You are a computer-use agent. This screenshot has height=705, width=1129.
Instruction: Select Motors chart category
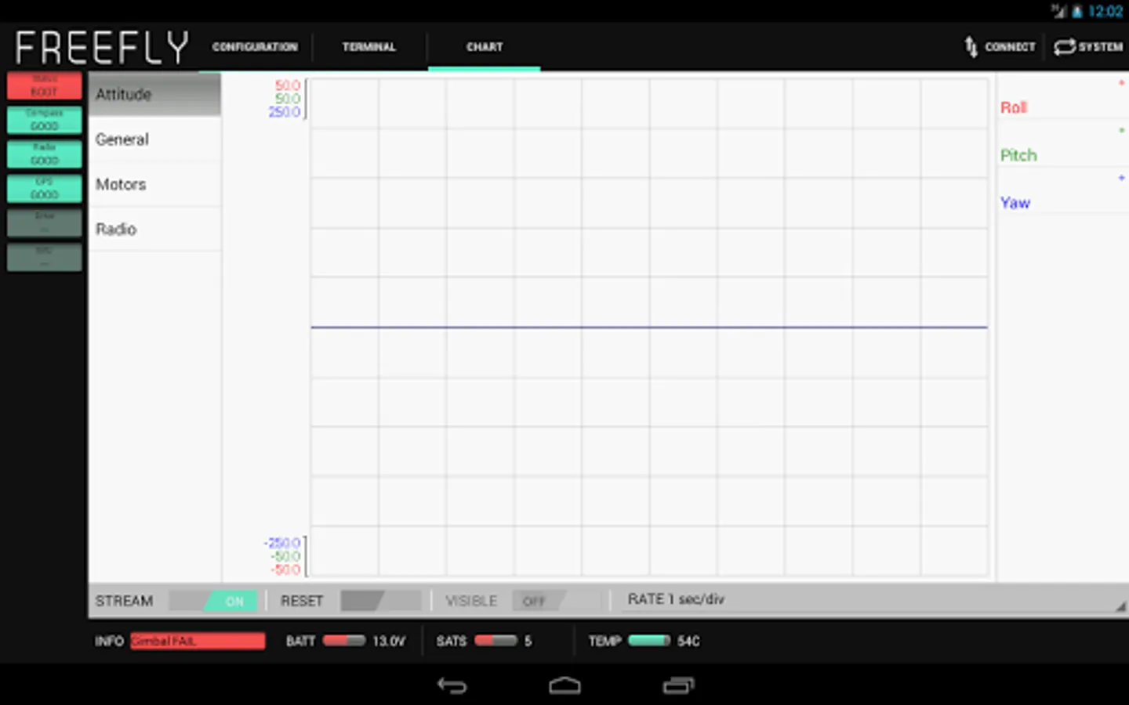154,184
